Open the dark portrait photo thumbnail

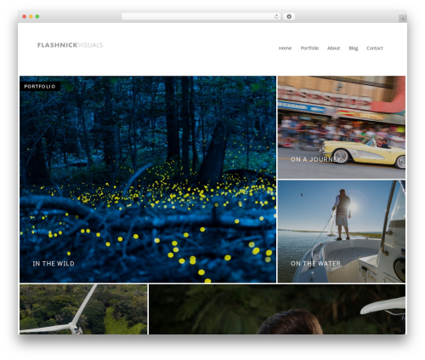[x=277, y=309]
